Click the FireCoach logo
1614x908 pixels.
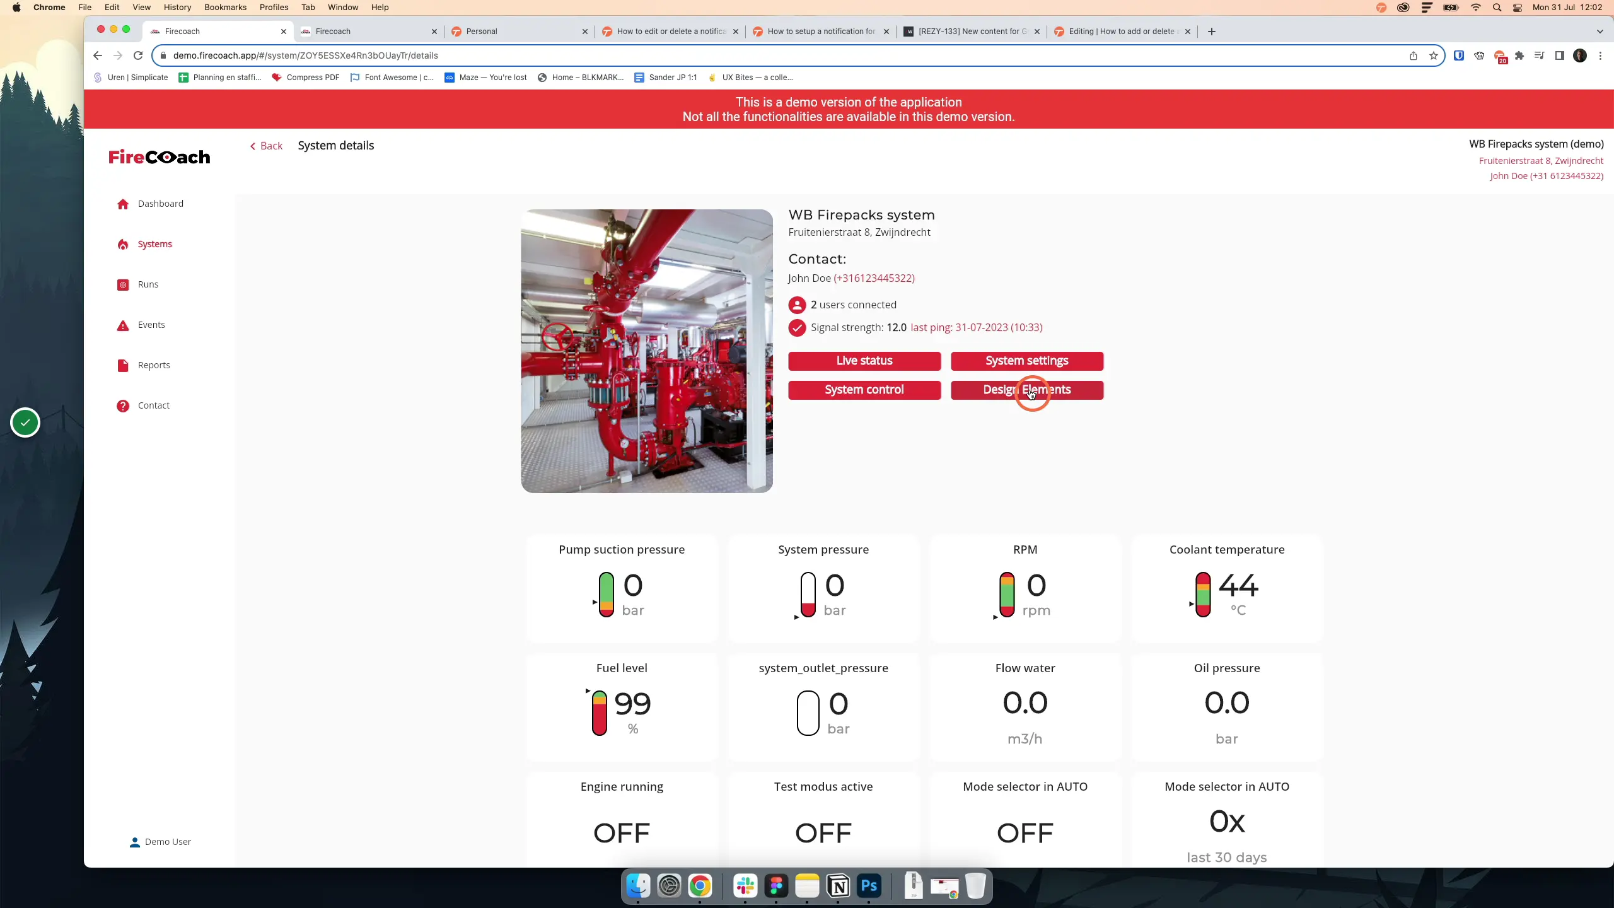159,157
